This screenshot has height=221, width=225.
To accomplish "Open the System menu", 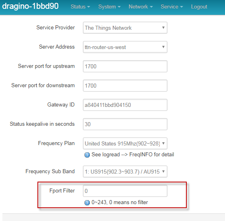I will tap(109, 6).
